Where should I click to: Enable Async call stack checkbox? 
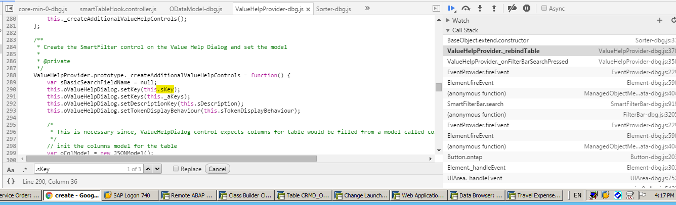click(544, 8)
